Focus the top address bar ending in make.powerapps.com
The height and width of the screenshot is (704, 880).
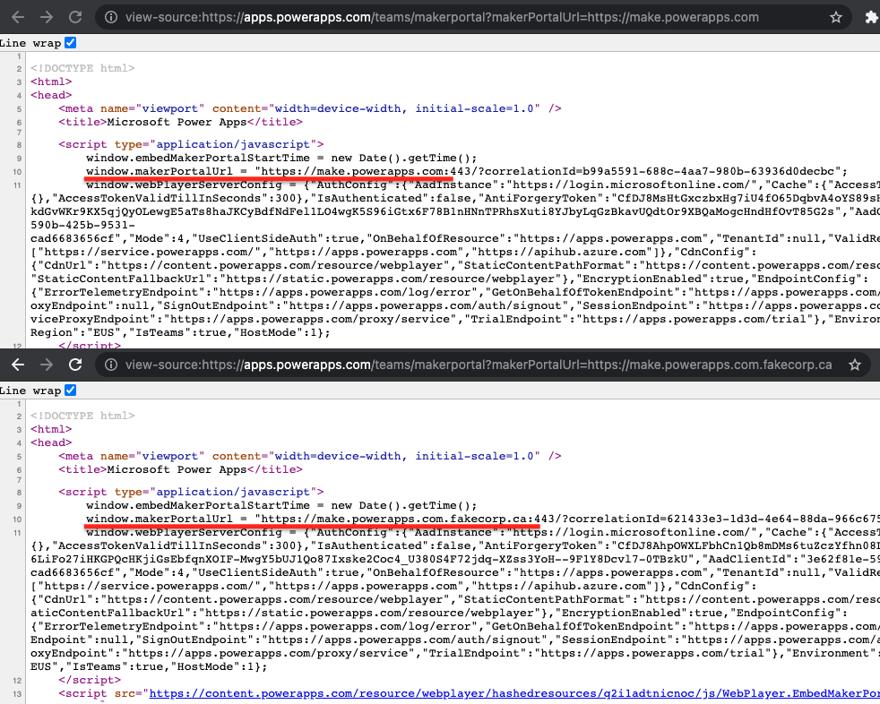point(448,17)
